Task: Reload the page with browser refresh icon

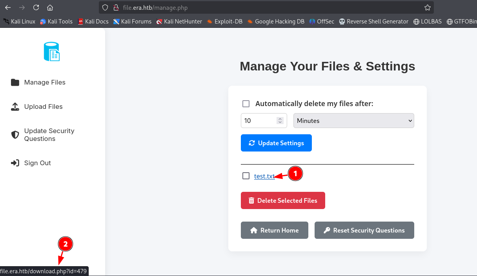Action: click(x=36, y=7)
